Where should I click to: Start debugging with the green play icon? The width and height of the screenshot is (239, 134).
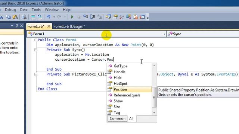[72, 17]
